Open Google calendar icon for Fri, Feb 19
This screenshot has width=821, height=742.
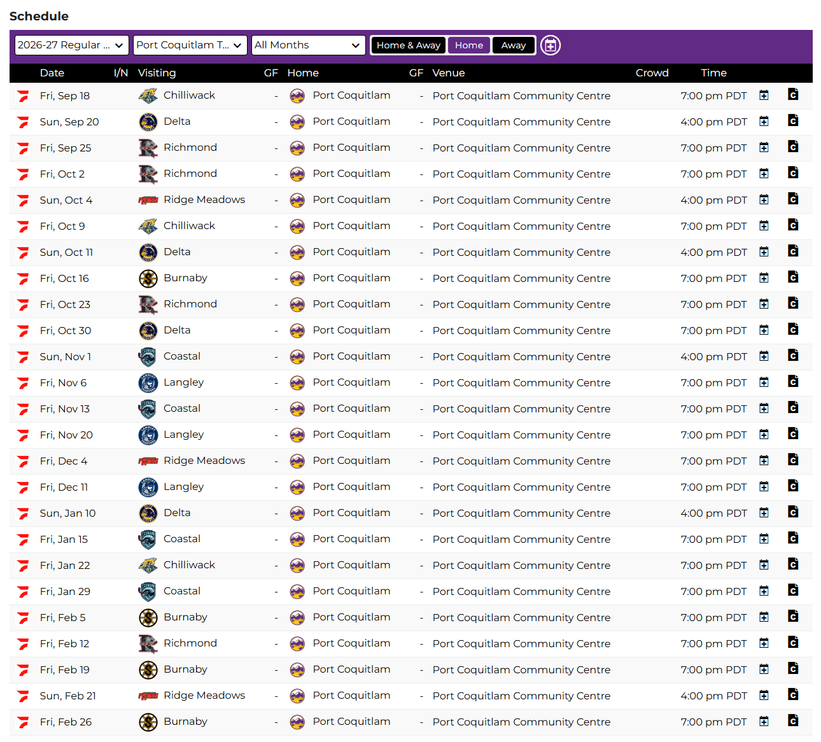click(793, 668)
